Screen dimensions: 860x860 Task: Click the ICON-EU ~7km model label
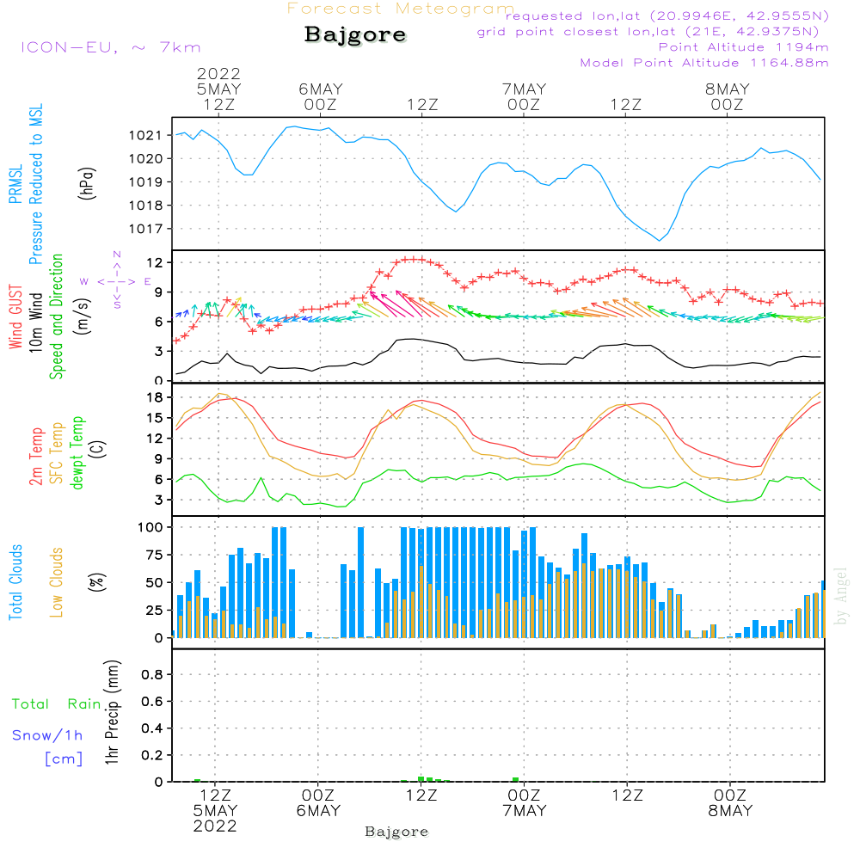(x=111, y=47)
